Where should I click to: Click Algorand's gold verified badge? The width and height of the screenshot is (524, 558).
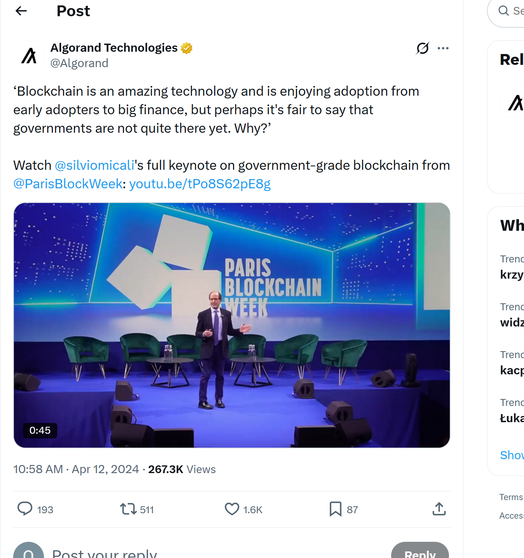pyautogui.click(x=187, y=47)
